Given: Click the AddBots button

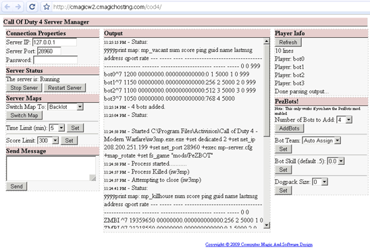Looking at the screenshot, I should click(x=289, y=128).
